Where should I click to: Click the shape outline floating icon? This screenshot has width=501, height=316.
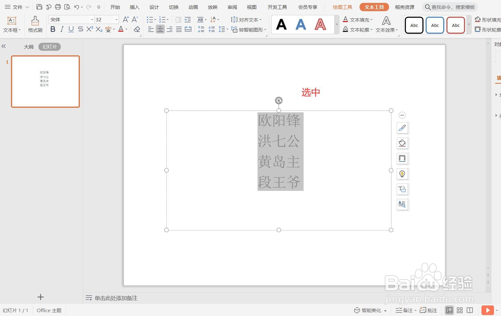(402, 159)
